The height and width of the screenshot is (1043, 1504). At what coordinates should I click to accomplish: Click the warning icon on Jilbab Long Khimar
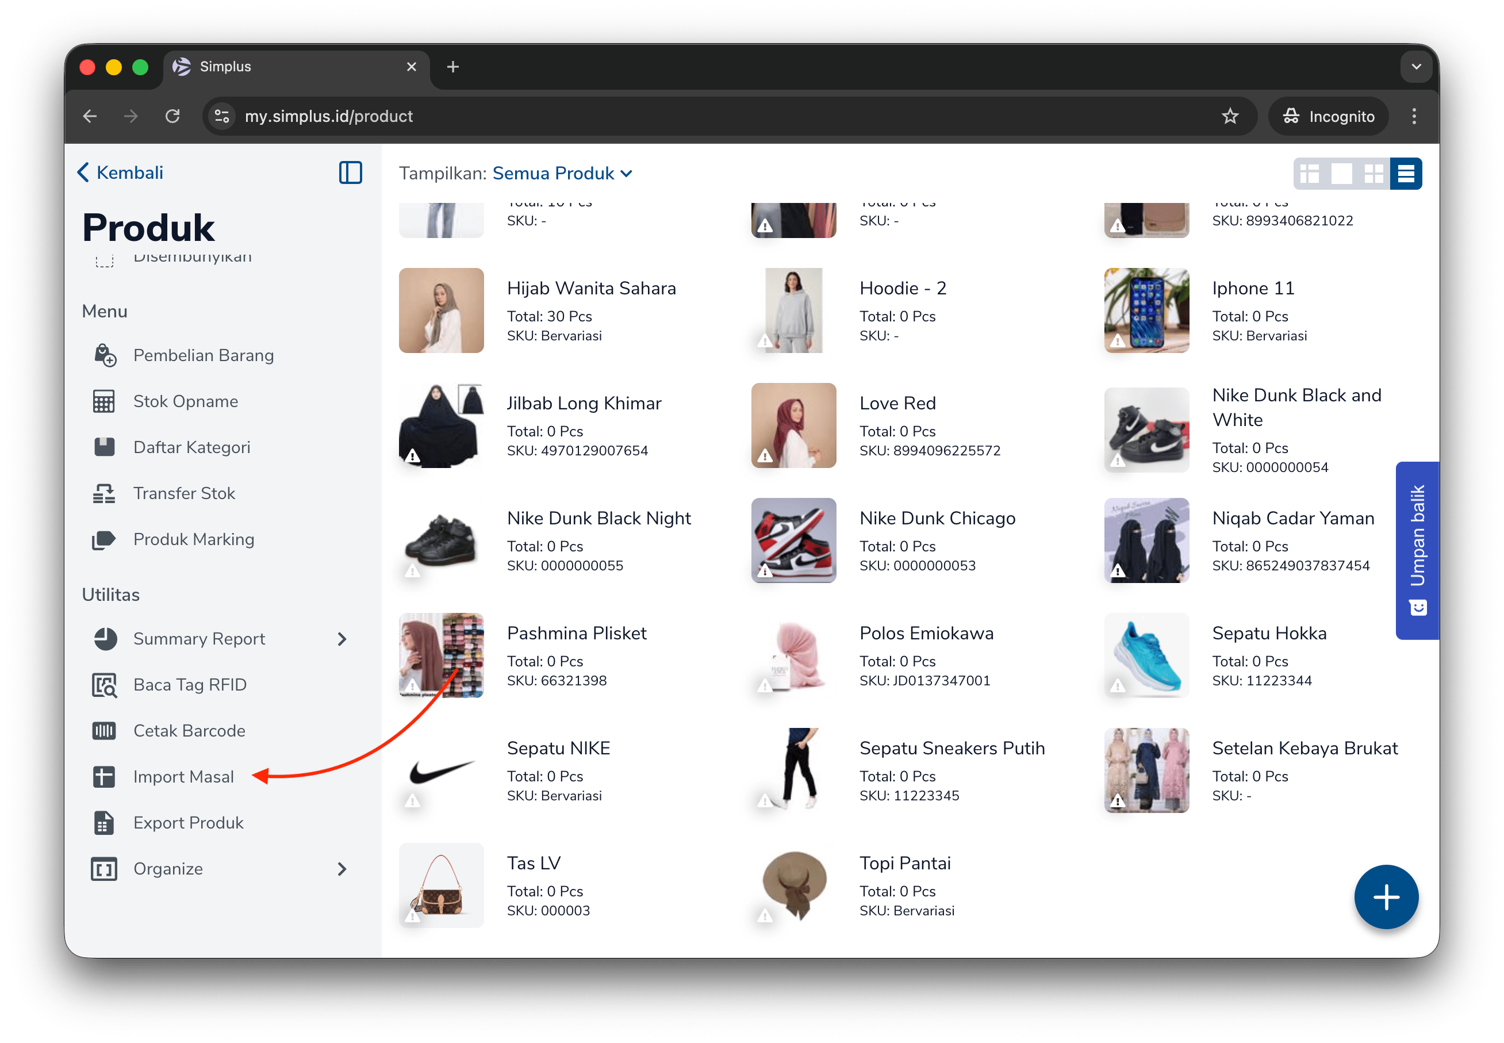pyautogui.click(x=412, y=455)
